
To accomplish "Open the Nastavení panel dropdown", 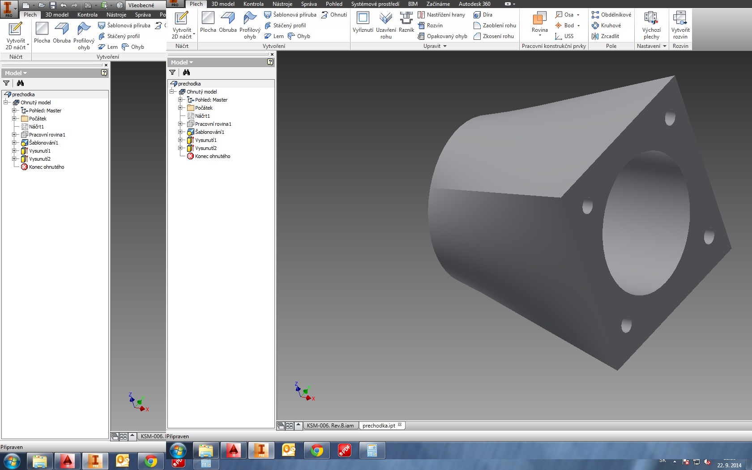I will [x=652, y=46].
